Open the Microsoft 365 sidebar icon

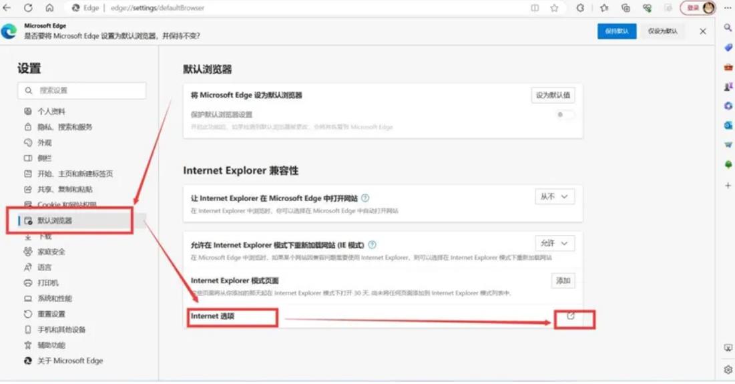[728, 106]
